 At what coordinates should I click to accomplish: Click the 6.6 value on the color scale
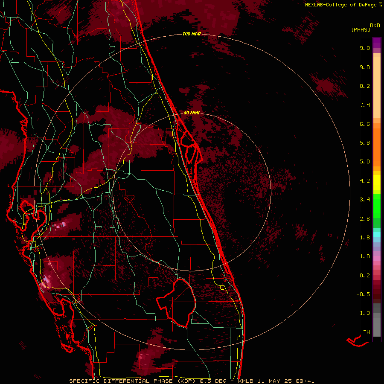365,124
